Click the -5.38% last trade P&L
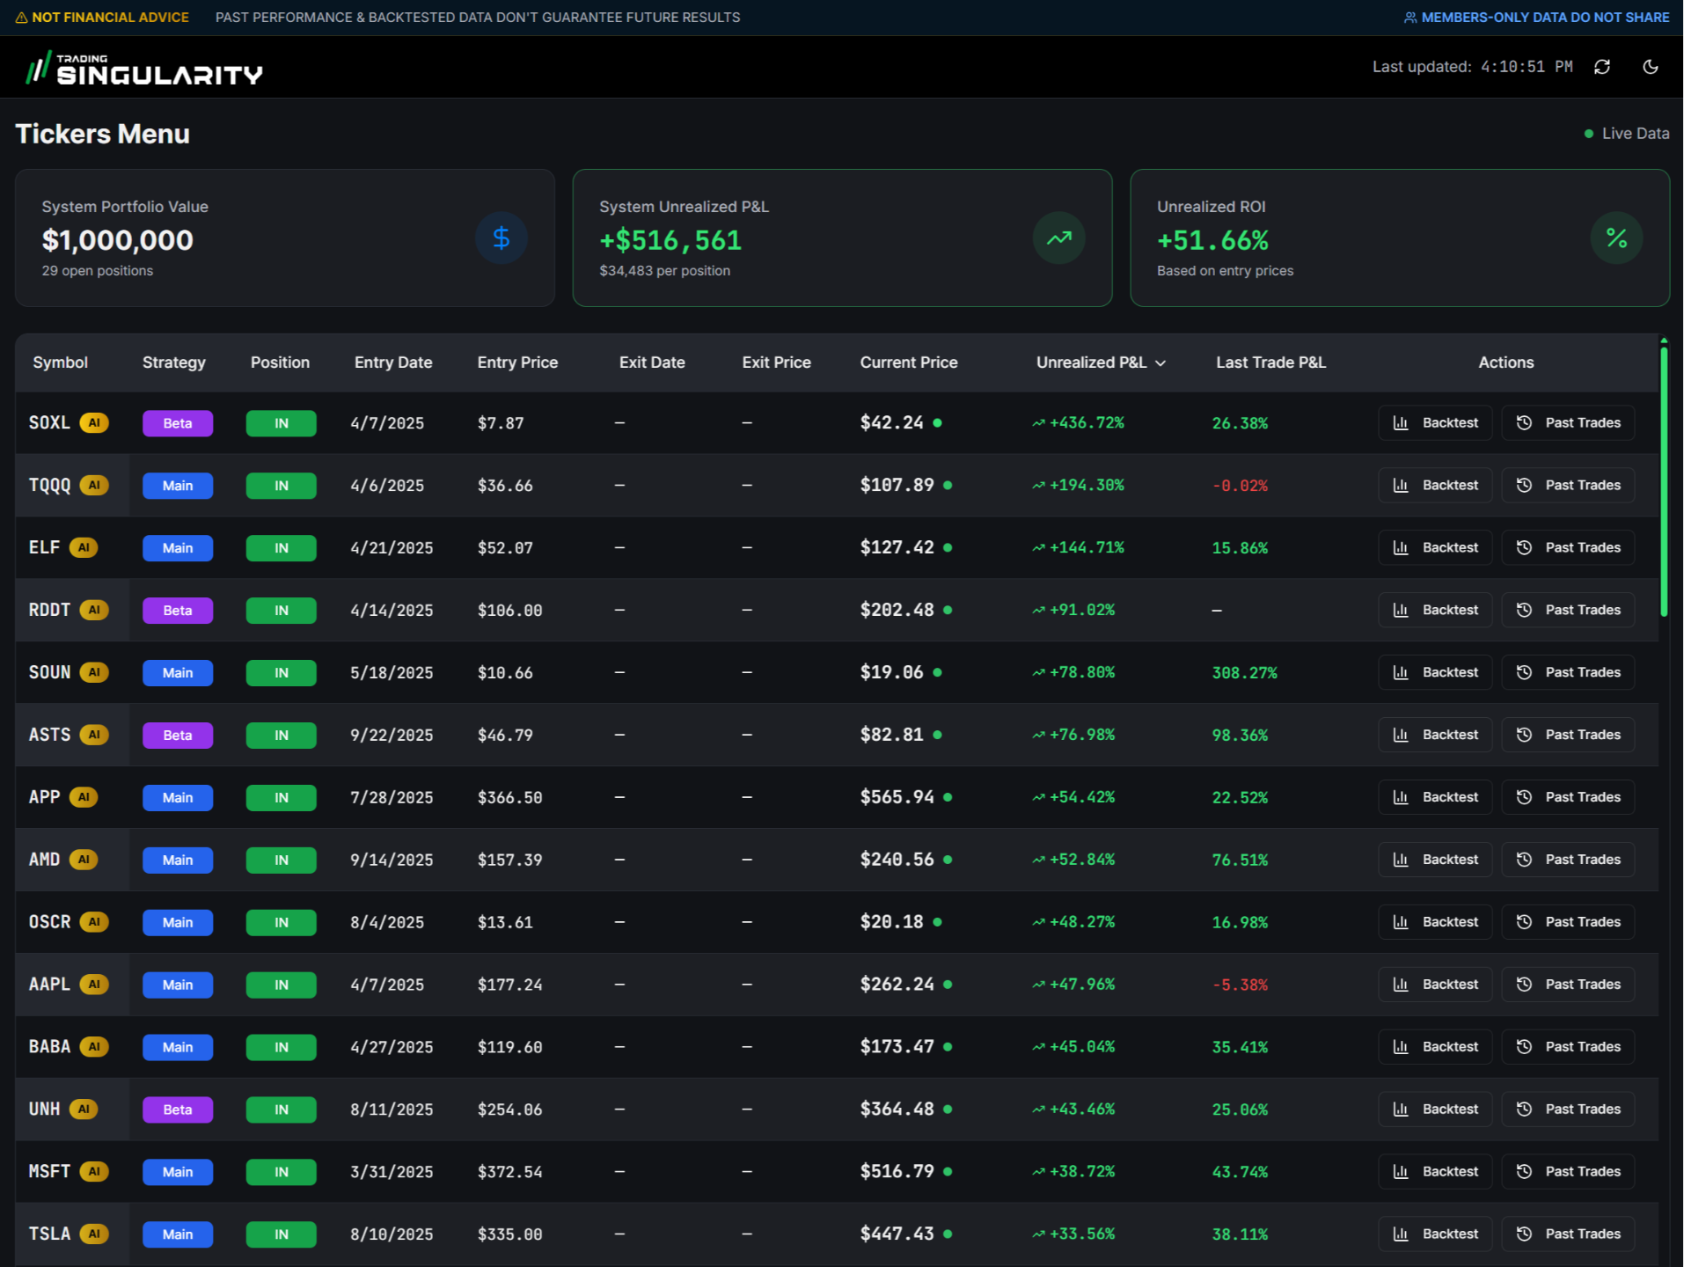Screen dimensions: 1684x1267 1240,985
